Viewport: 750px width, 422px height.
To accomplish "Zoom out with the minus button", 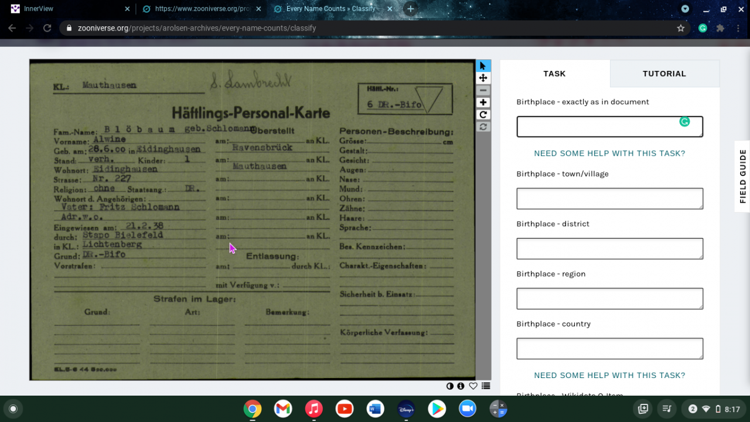I will pos(483,90).
